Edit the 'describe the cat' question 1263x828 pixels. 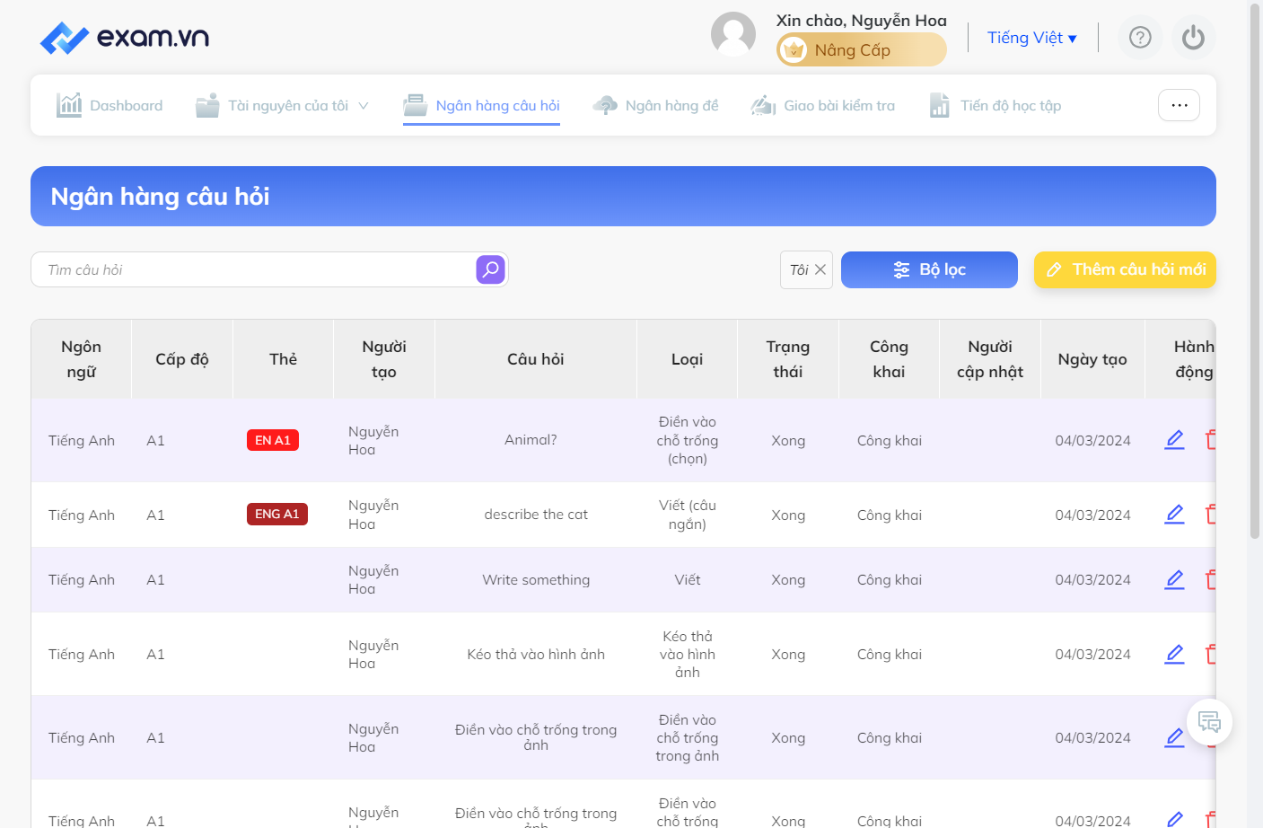pos(1174,515)
